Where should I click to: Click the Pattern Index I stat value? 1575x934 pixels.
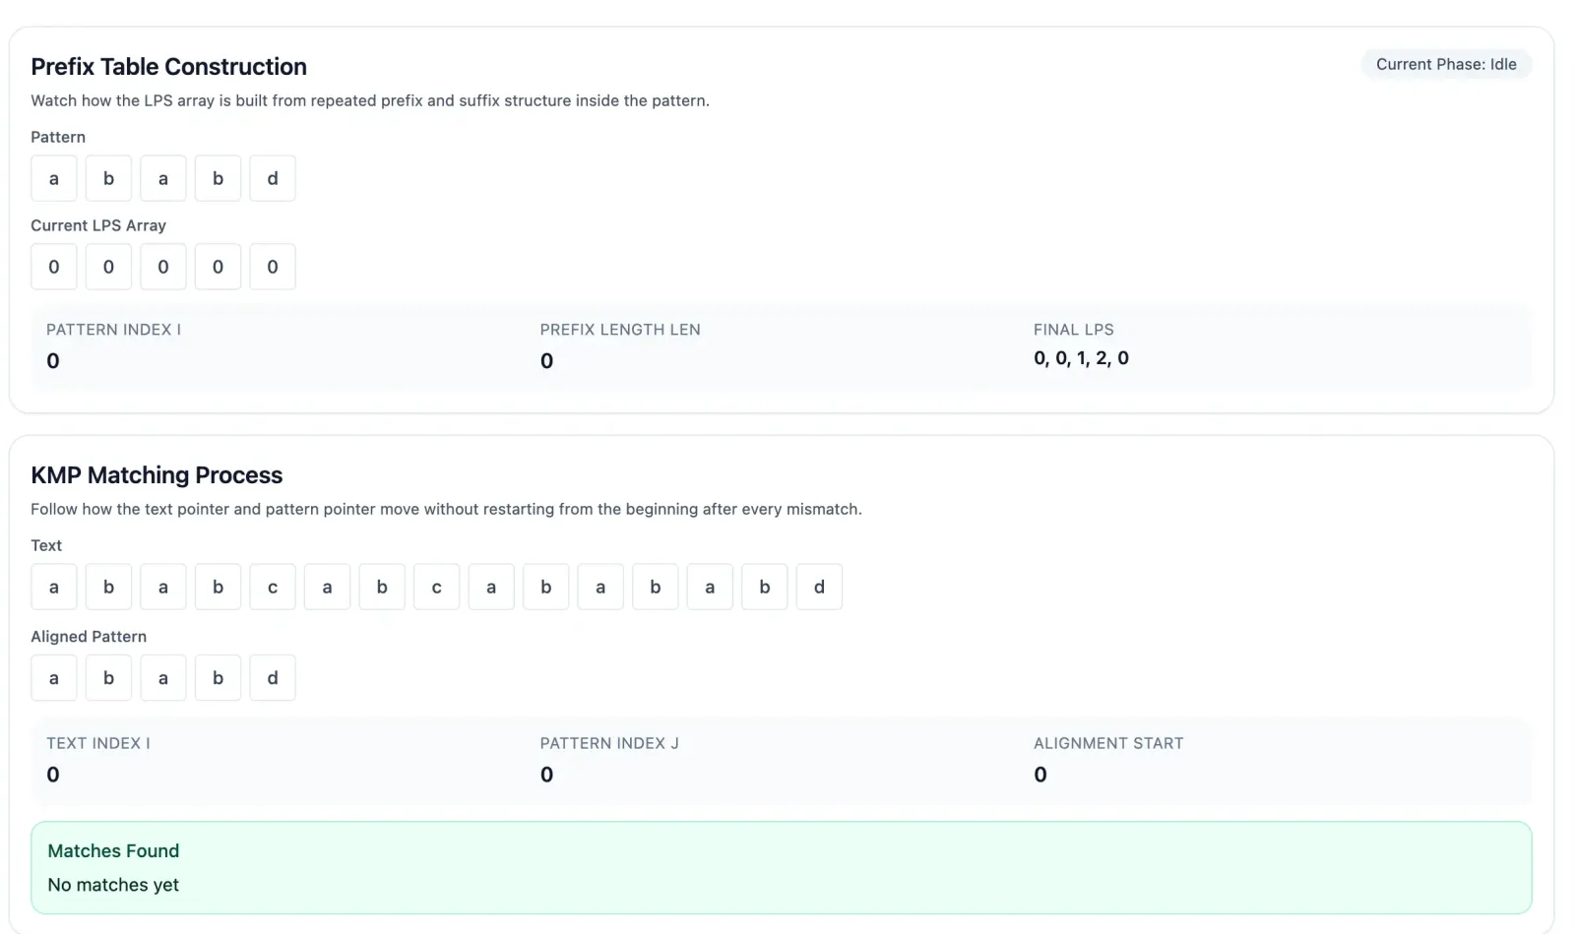click(53, 360)
